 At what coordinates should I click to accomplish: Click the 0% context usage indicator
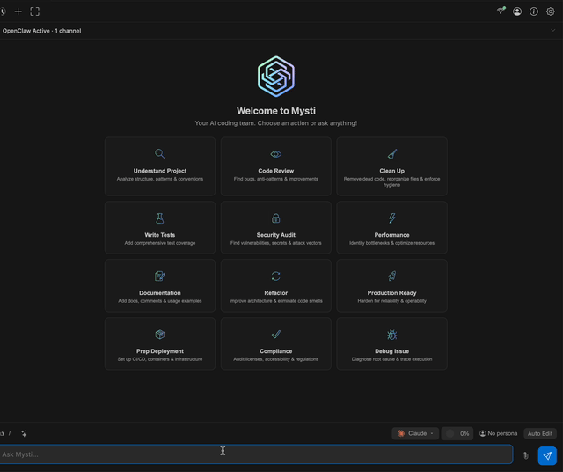[457, 433]
